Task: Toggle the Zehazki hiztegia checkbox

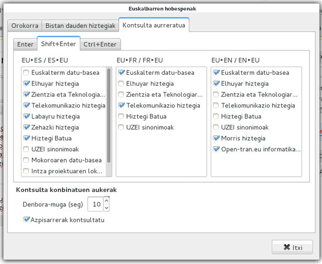Action: pos(26,127)
